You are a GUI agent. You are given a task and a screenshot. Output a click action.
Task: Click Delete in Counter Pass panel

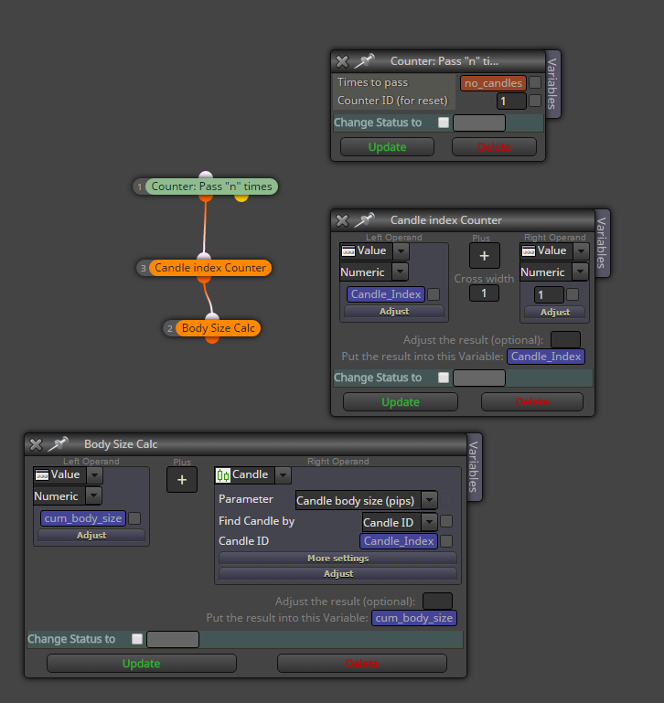(494, 147)
